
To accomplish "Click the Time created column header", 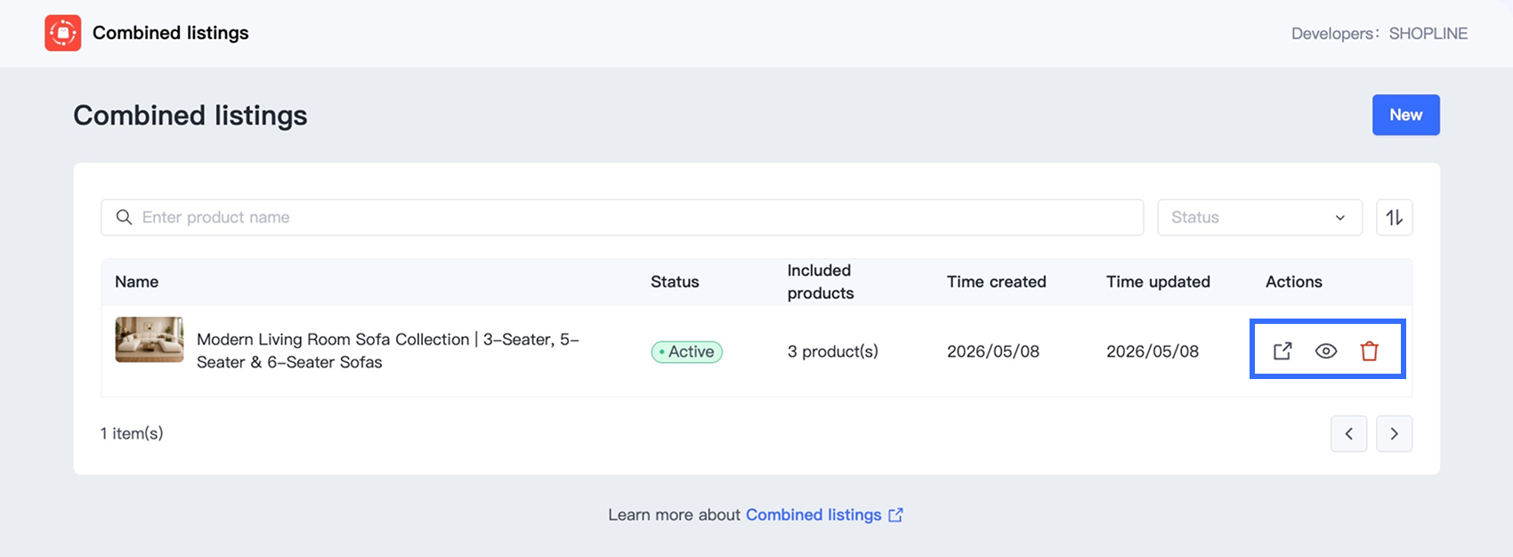I will 997,282.
